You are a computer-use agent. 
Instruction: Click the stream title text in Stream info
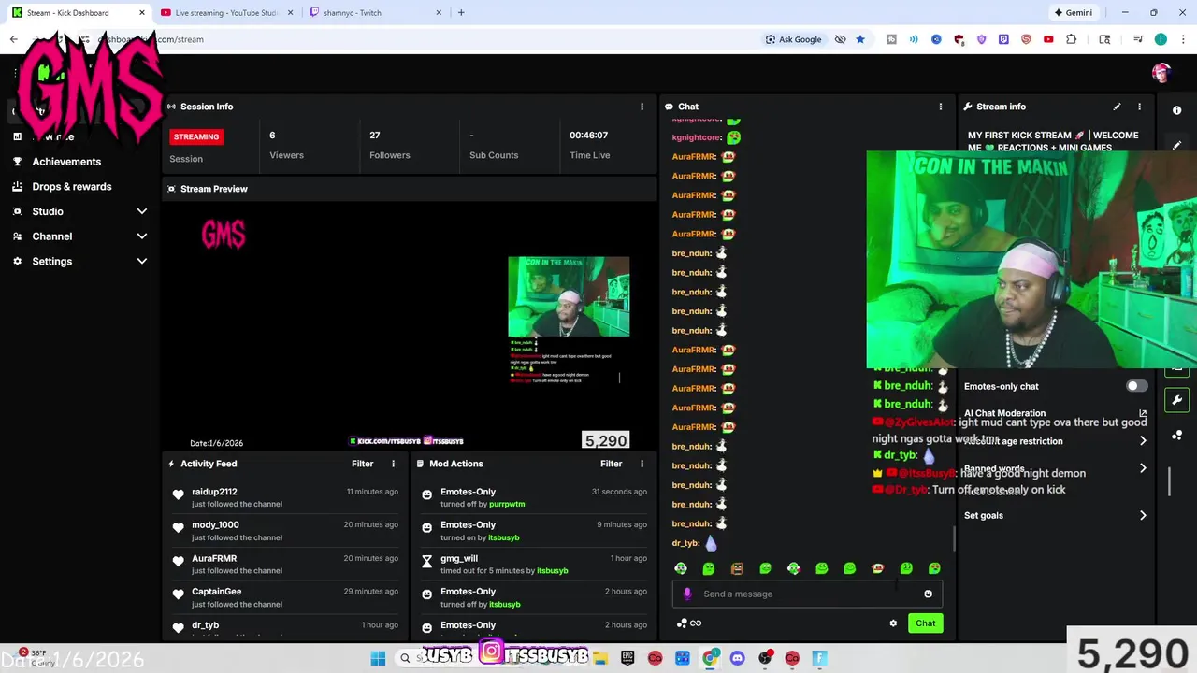[x=1053, y=141]
